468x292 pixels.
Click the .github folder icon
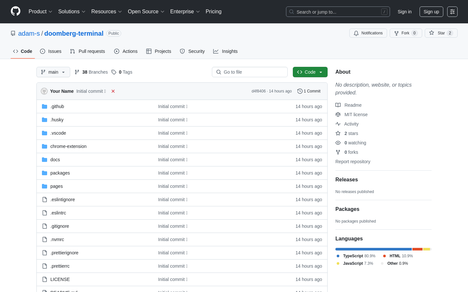click(45, 106)
